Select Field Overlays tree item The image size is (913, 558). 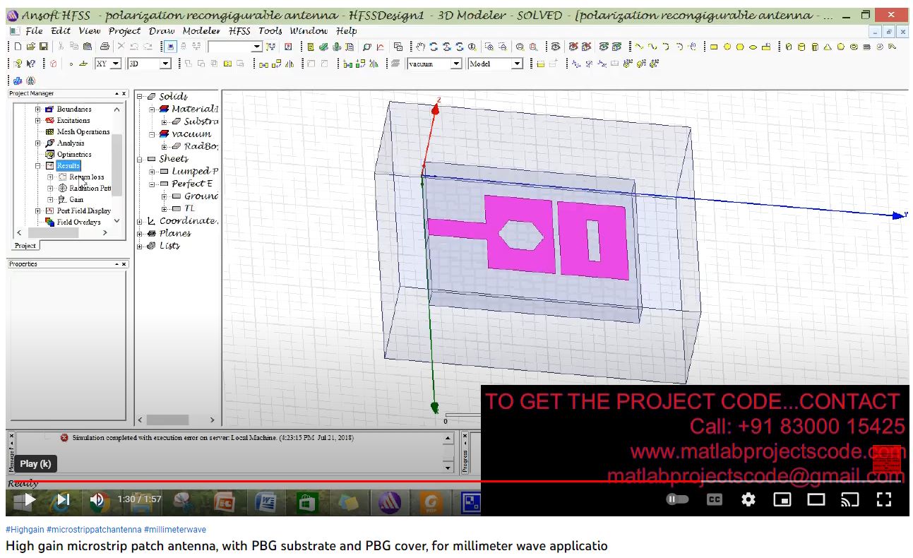tap(78, 222)
